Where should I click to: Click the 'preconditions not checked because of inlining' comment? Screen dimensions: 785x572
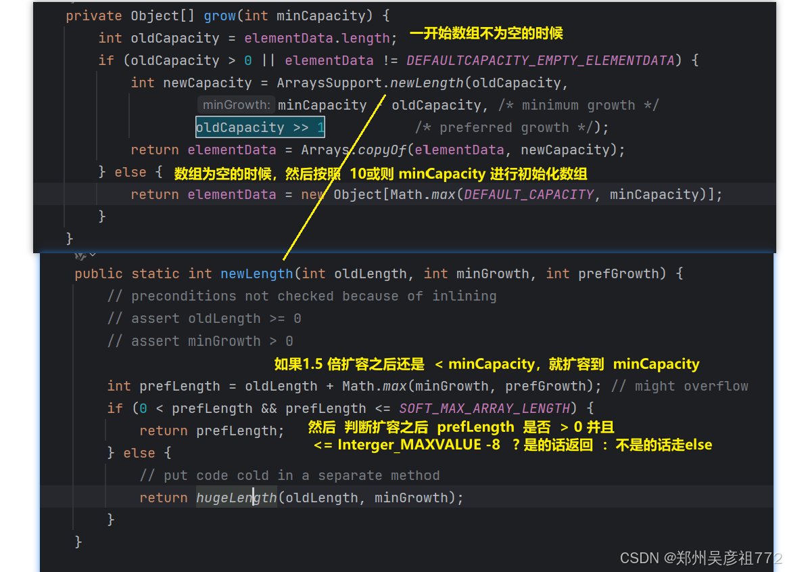[x=302, y=296]
